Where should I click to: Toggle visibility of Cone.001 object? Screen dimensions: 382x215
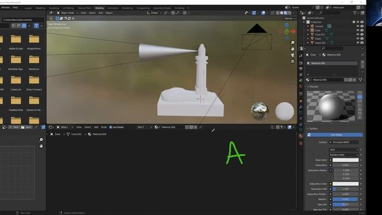[x=358, y=35]
